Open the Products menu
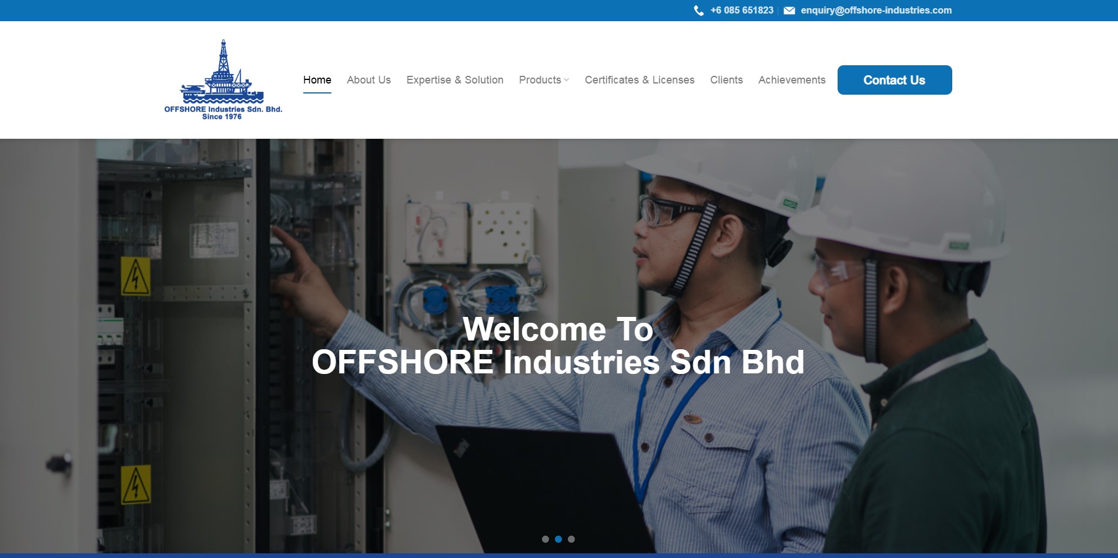This screenshot has height=558, width=1118. click(540, 80)
